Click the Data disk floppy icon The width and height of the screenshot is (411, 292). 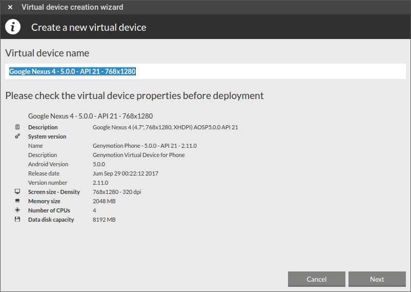(17, 219)
